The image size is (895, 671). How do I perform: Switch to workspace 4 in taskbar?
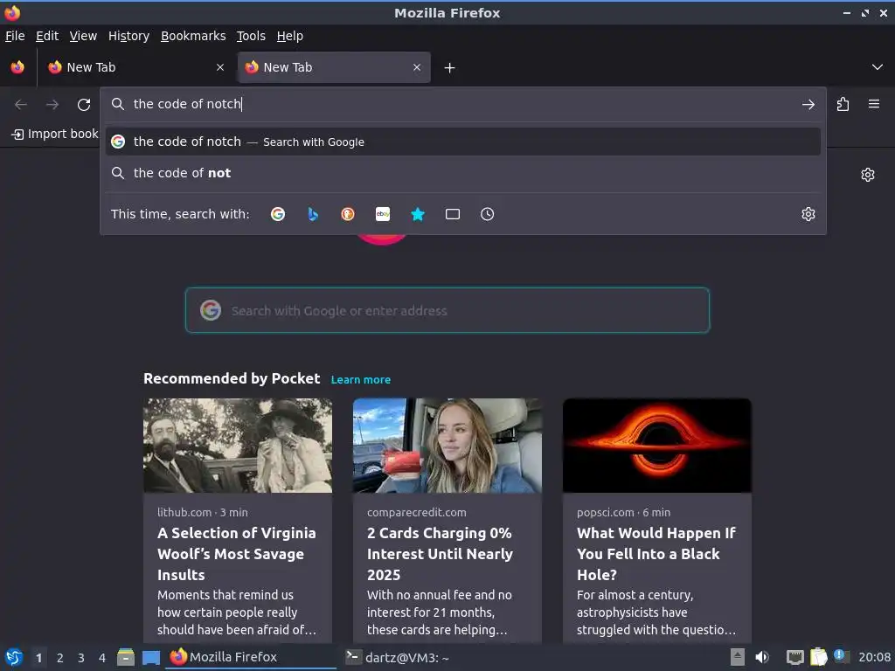point(102,658)
